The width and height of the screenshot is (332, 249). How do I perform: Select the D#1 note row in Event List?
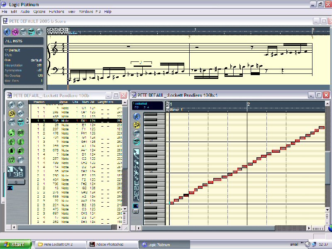click(75, 121)
